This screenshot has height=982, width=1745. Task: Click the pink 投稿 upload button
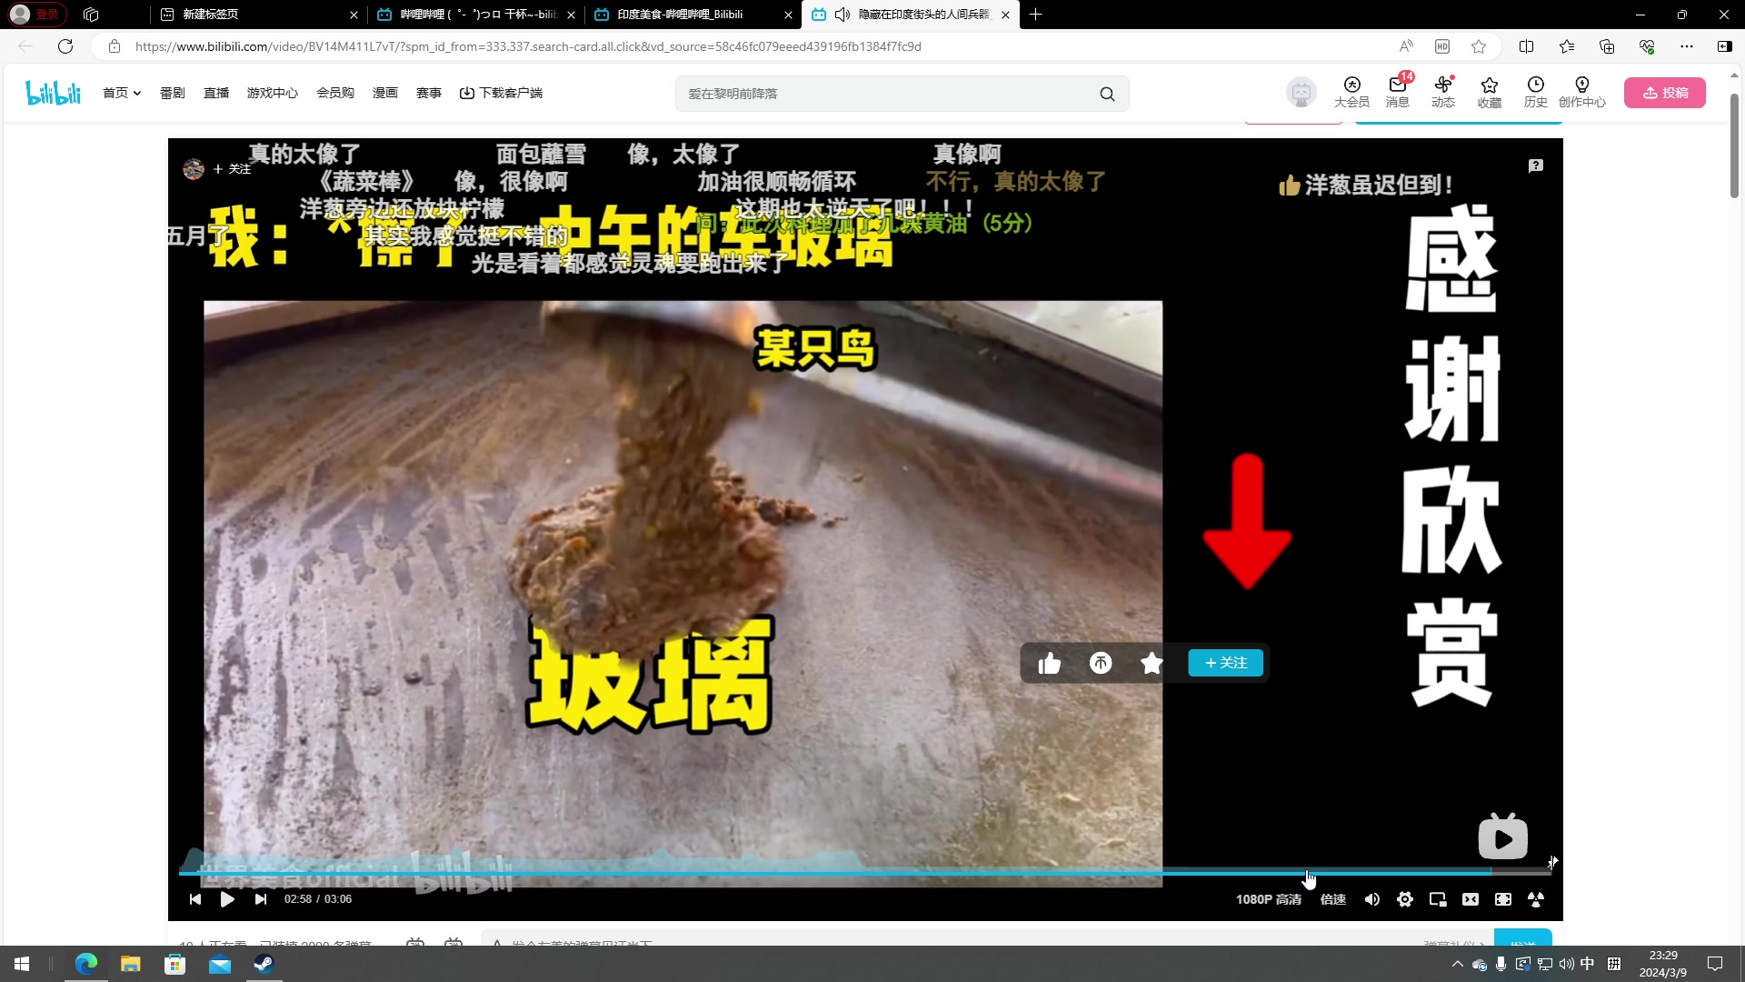click(x=1665, y=92)
